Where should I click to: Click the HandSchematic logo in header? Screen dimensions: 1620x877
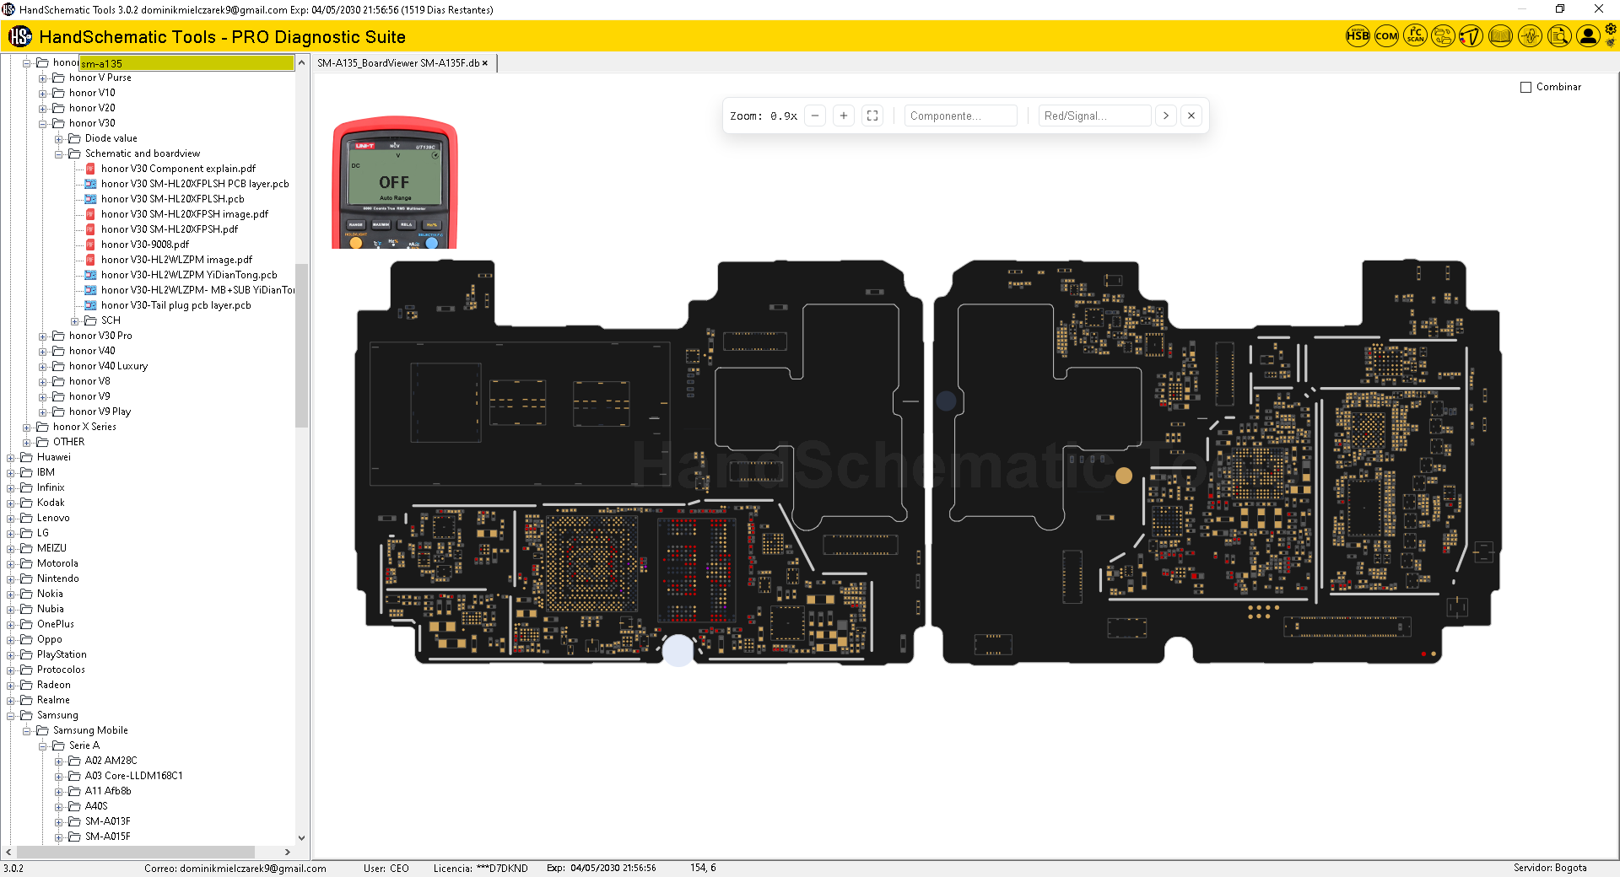click(x=20, y=36)
